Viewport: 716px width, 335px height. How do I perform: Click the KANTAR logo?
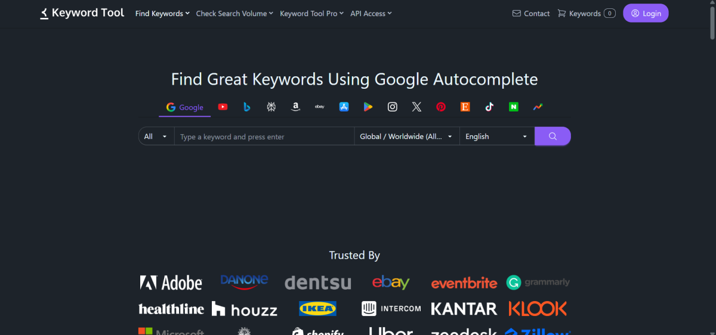click(464, 309)
